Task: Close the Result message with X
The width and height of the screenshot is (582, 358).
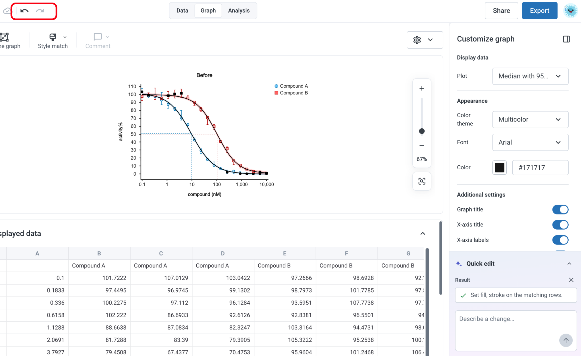Action: click(571, 280)
